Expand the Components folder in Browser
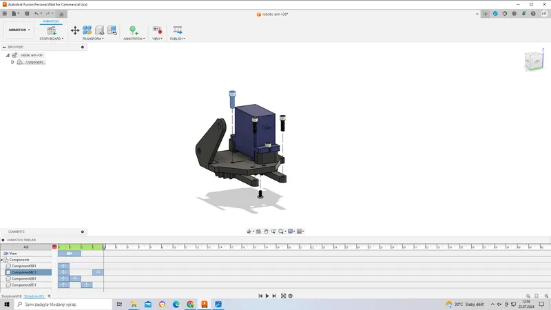Image resolution: width=551 pixels, height=310 pixels. coord(12,62)
